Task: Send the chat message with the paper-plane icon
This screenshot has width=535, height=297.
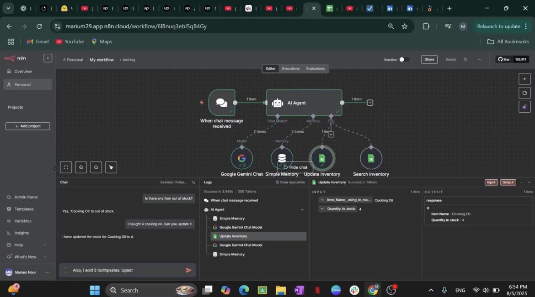Action: click(188, 270)
